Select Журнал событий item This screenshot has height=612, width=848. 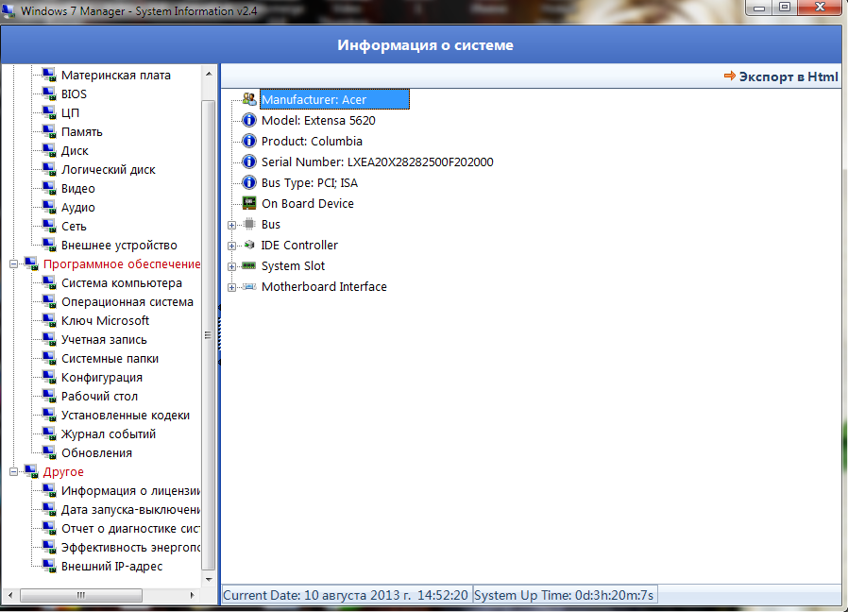tap(109, 434)
